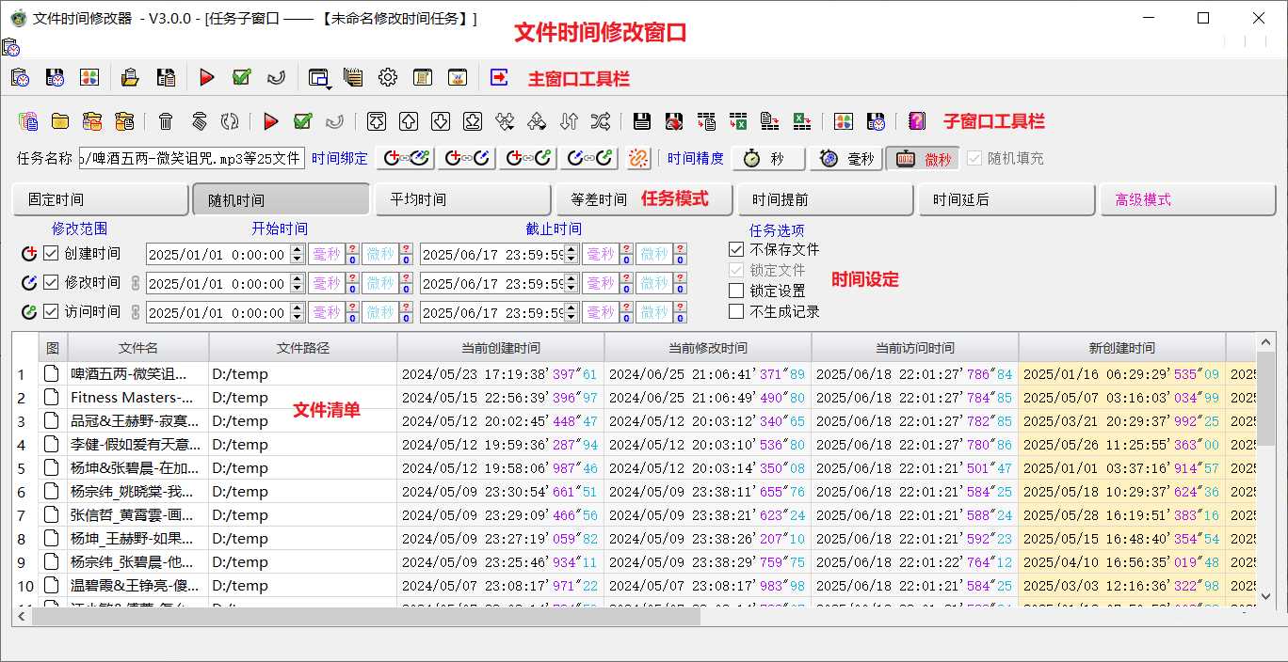Select 毫秒 time precision
Screen dimensions: 1288x662
point(845,158)
